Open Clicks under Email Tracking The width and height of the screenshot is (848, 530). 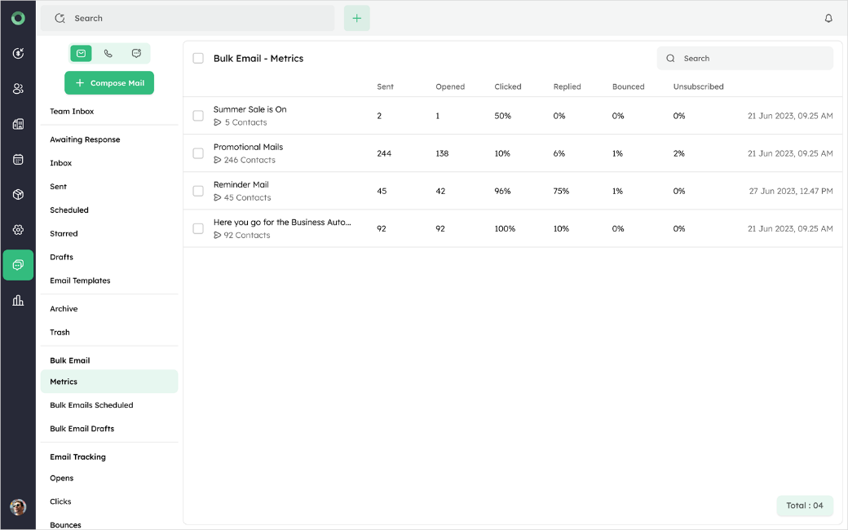pos(60,502)
